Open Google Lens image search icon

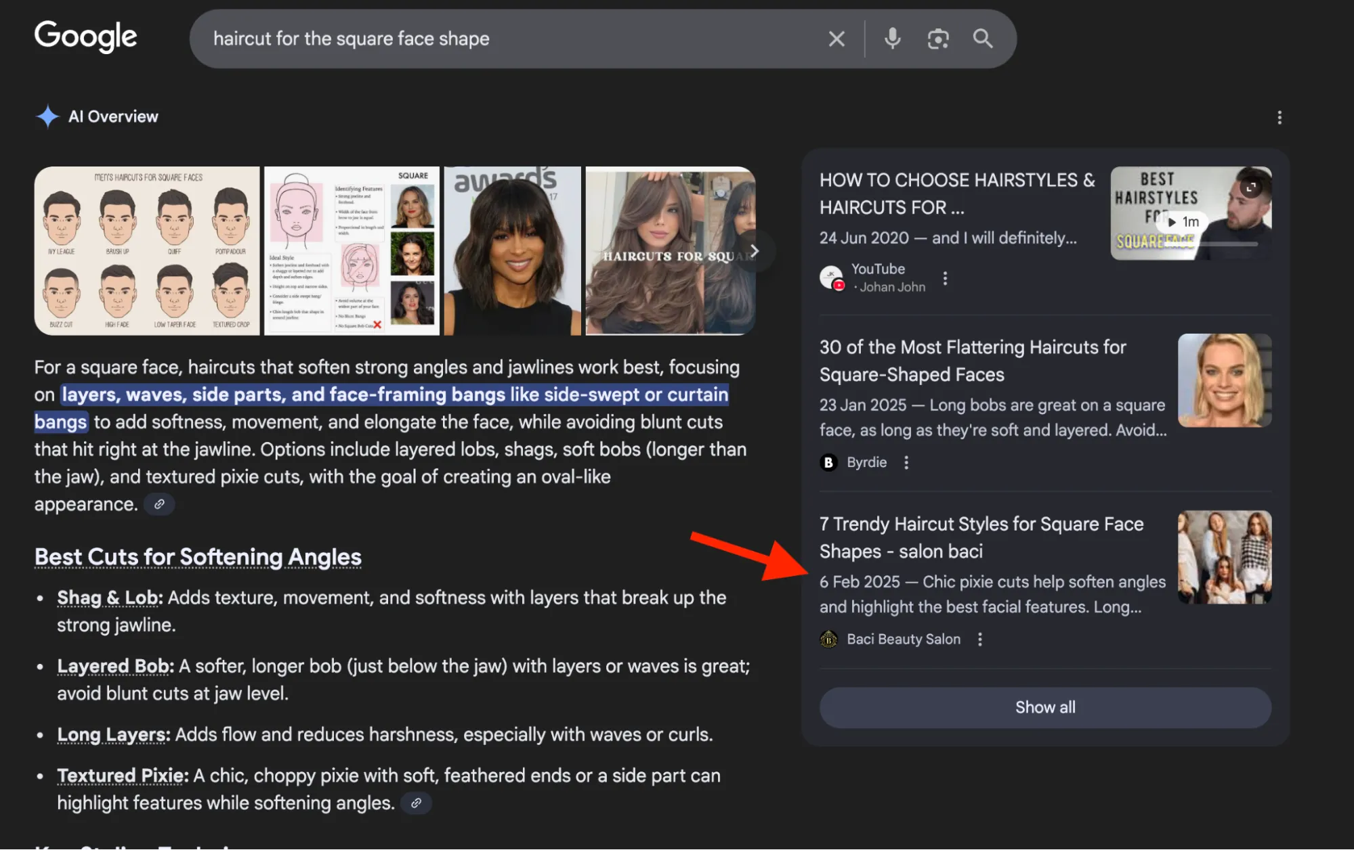937,39
